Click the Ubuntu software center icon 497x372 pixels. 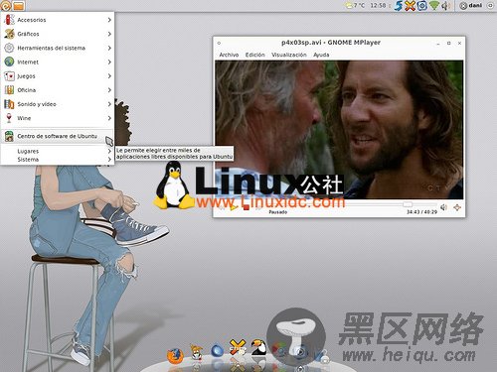pos(9,136)
